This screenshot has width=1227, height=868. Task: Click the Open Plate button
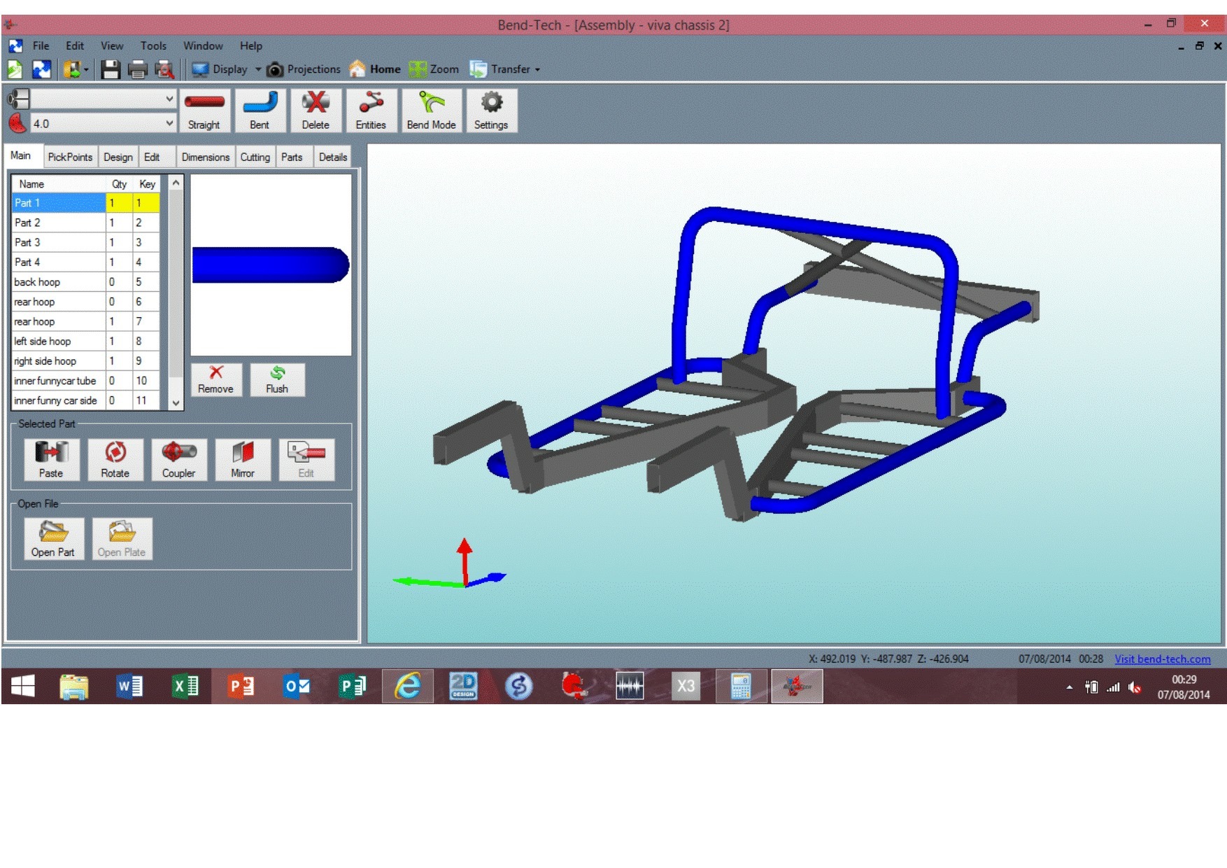(122, 538)
